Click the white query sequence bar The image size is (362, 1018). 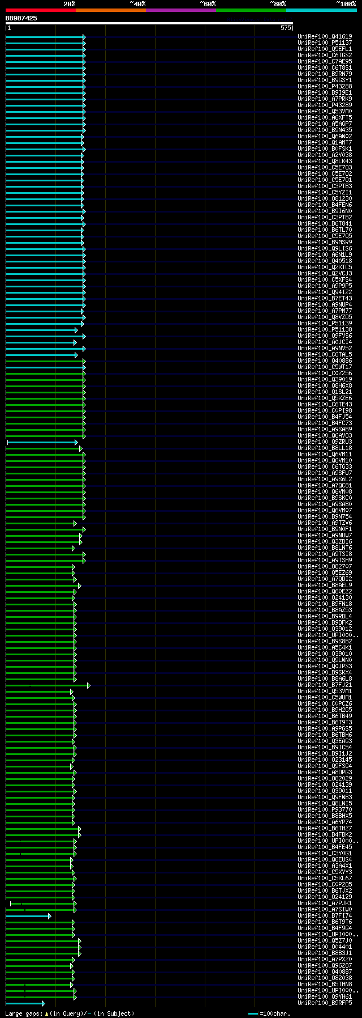coord(149,23)
